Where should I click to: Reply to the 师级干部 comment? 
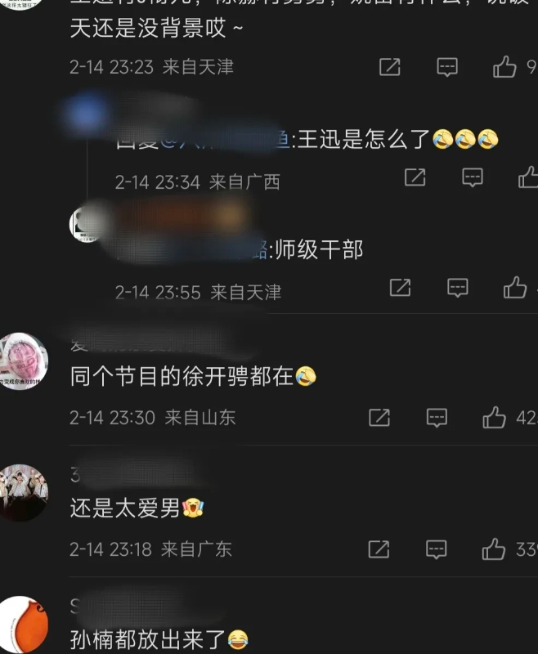pyautogui.click(x=458, y=288)
